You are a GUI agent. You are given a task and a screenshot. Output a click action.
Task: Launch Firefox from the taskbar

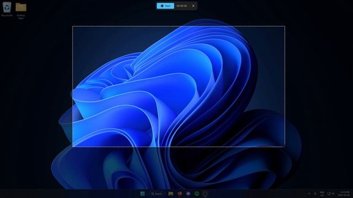tap(180, 194)
